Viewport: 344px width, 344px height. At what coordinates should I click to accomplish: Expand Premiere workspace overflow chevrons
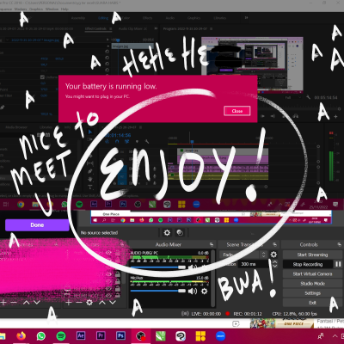[x=246, y=18]
